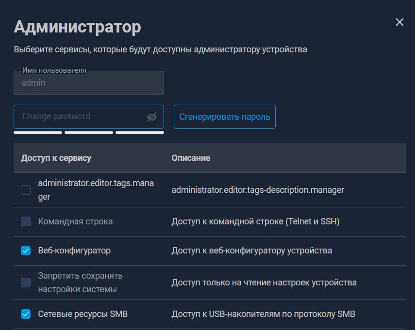Enable the administrator.editor.tags.manager checkbox
This screenshot has width=415, height=330.
(26, 189)
